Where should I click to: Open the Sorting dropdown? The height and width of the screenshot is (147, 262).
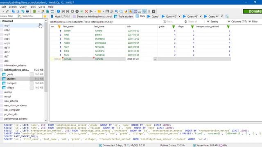(x=212, y=22)
